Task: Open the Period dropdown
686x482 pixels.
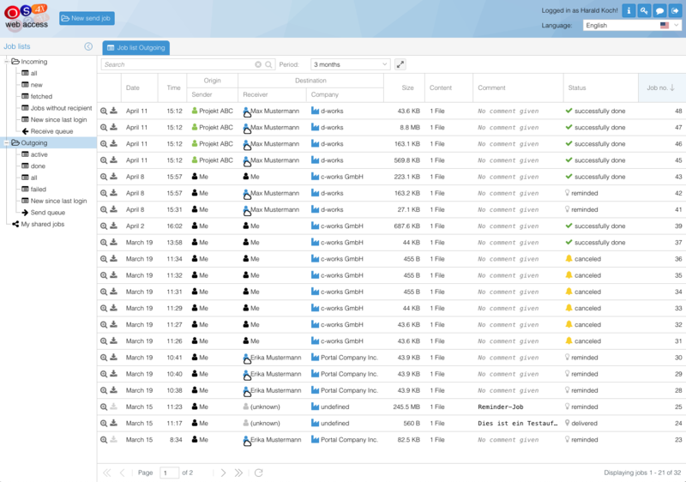Action: coord(350,64)
